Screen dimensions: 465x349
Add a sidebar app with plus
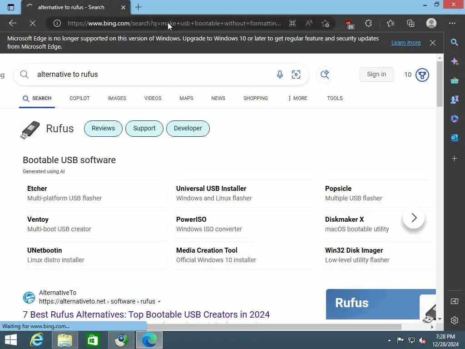point(454,159)
